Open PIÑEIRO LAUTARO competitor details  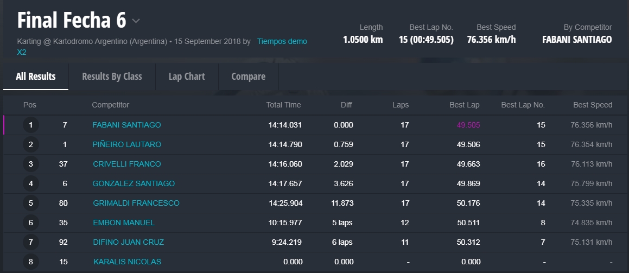126,144
